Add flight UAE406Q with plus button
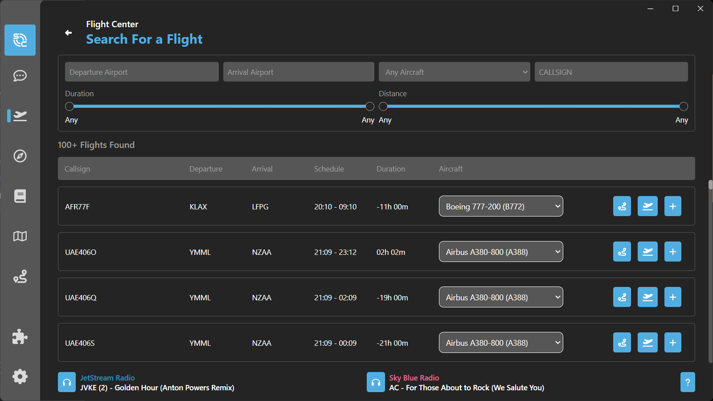Screen dimensions: 713x401 672,297
